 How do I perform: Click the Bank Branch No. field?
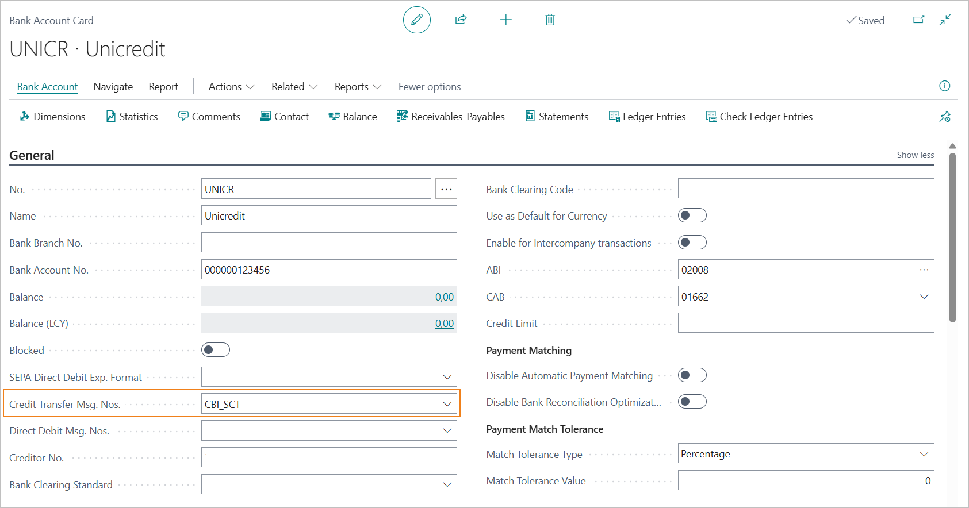(329, 243)
